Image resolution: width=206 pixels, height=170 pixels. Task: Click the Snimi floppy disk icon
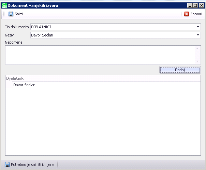click(x=11, y=14)
